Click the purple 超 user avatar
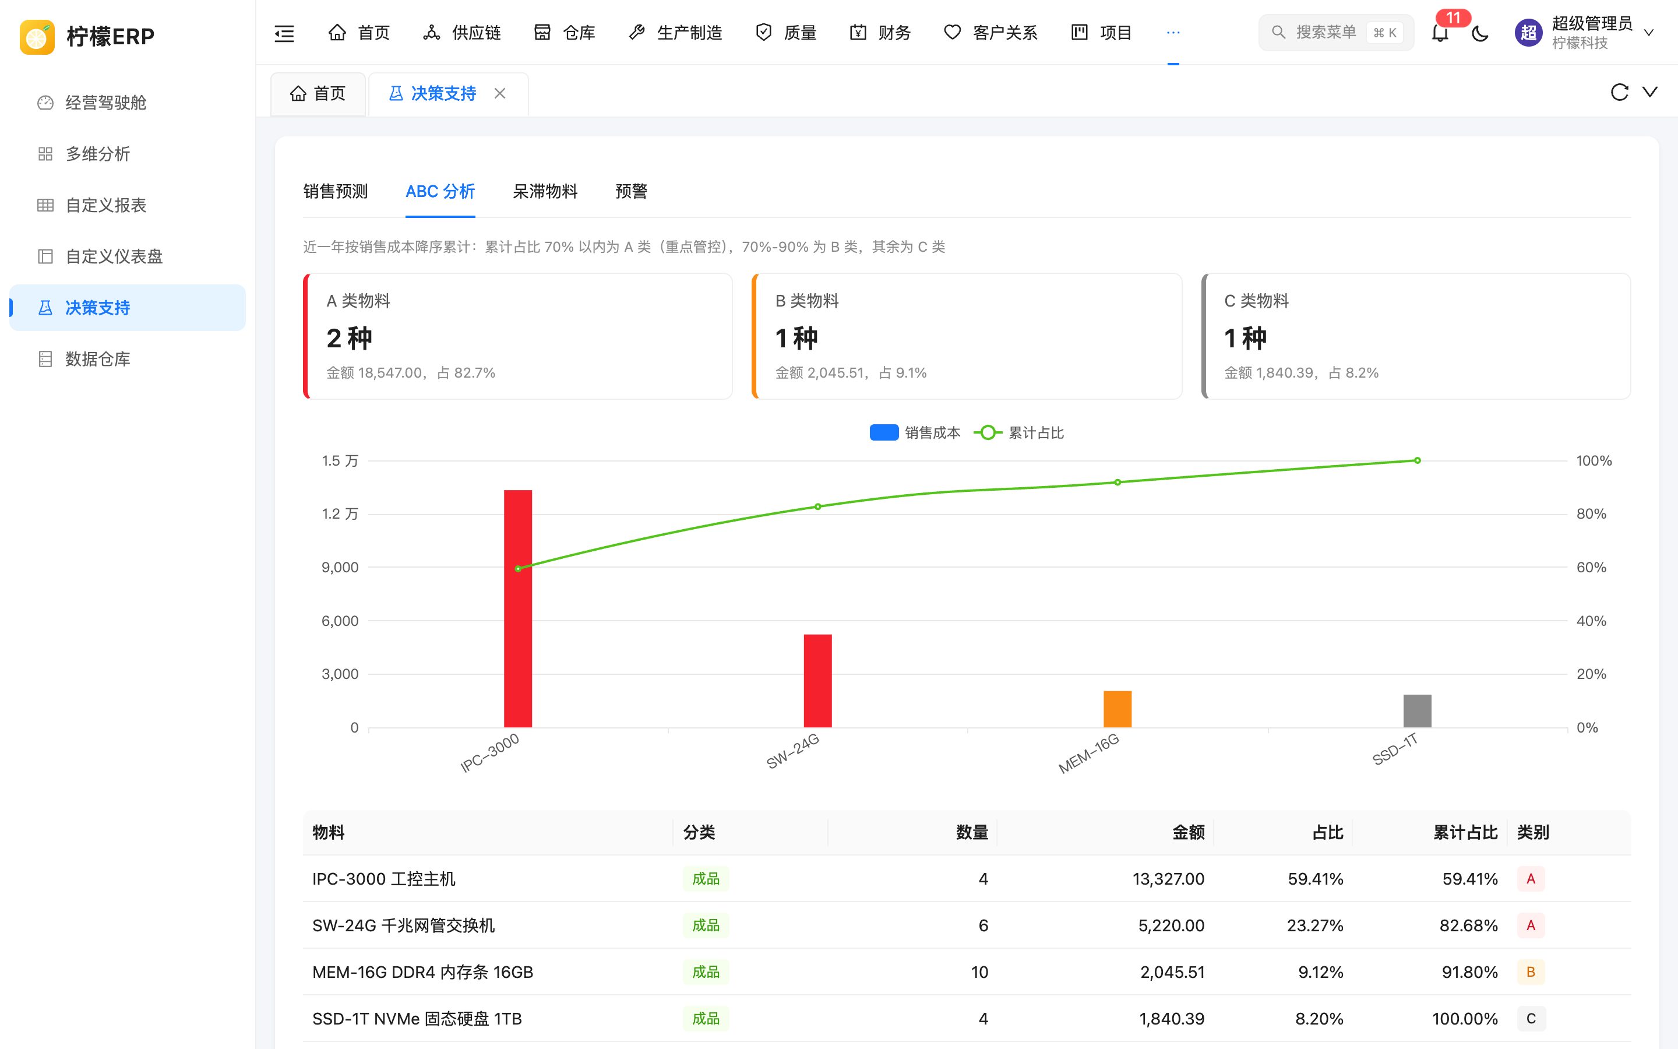The height and width of the screenshot is (1049, 1678). point(1528,33)
